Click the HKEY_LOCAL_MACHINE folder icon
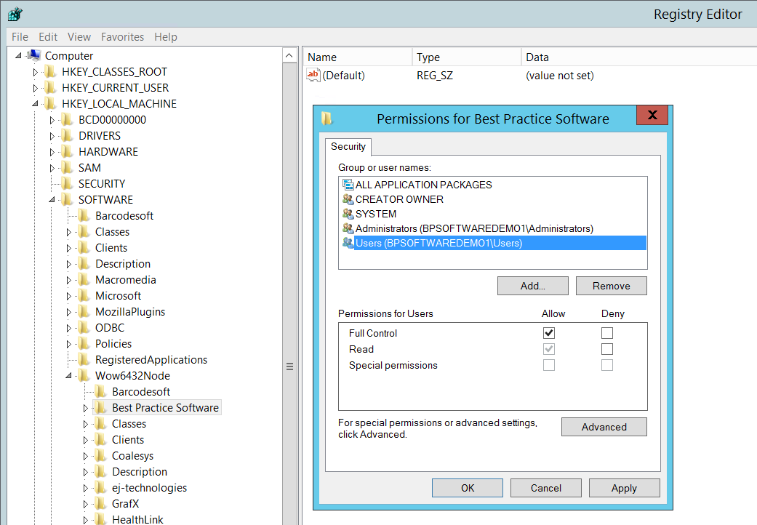 [x=49, y=104]
